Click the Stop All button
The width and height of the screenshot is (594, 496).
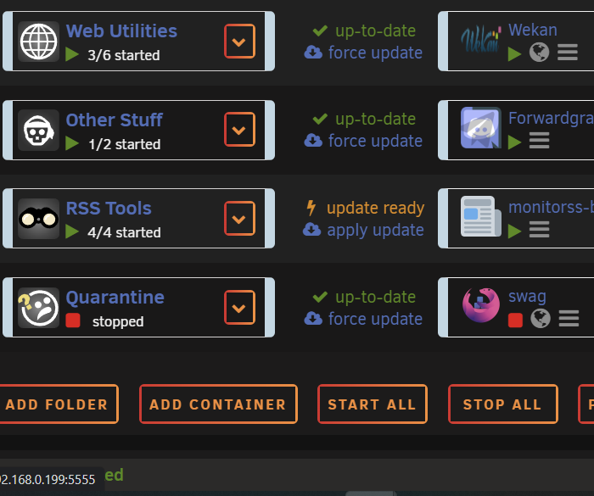502,404
